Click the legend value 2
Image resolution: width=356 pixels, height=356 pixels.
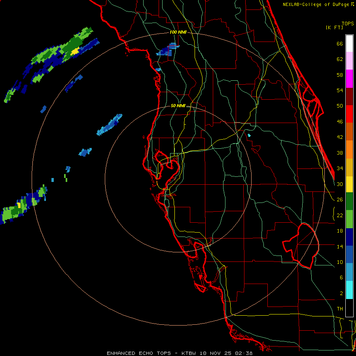point(341,294)
